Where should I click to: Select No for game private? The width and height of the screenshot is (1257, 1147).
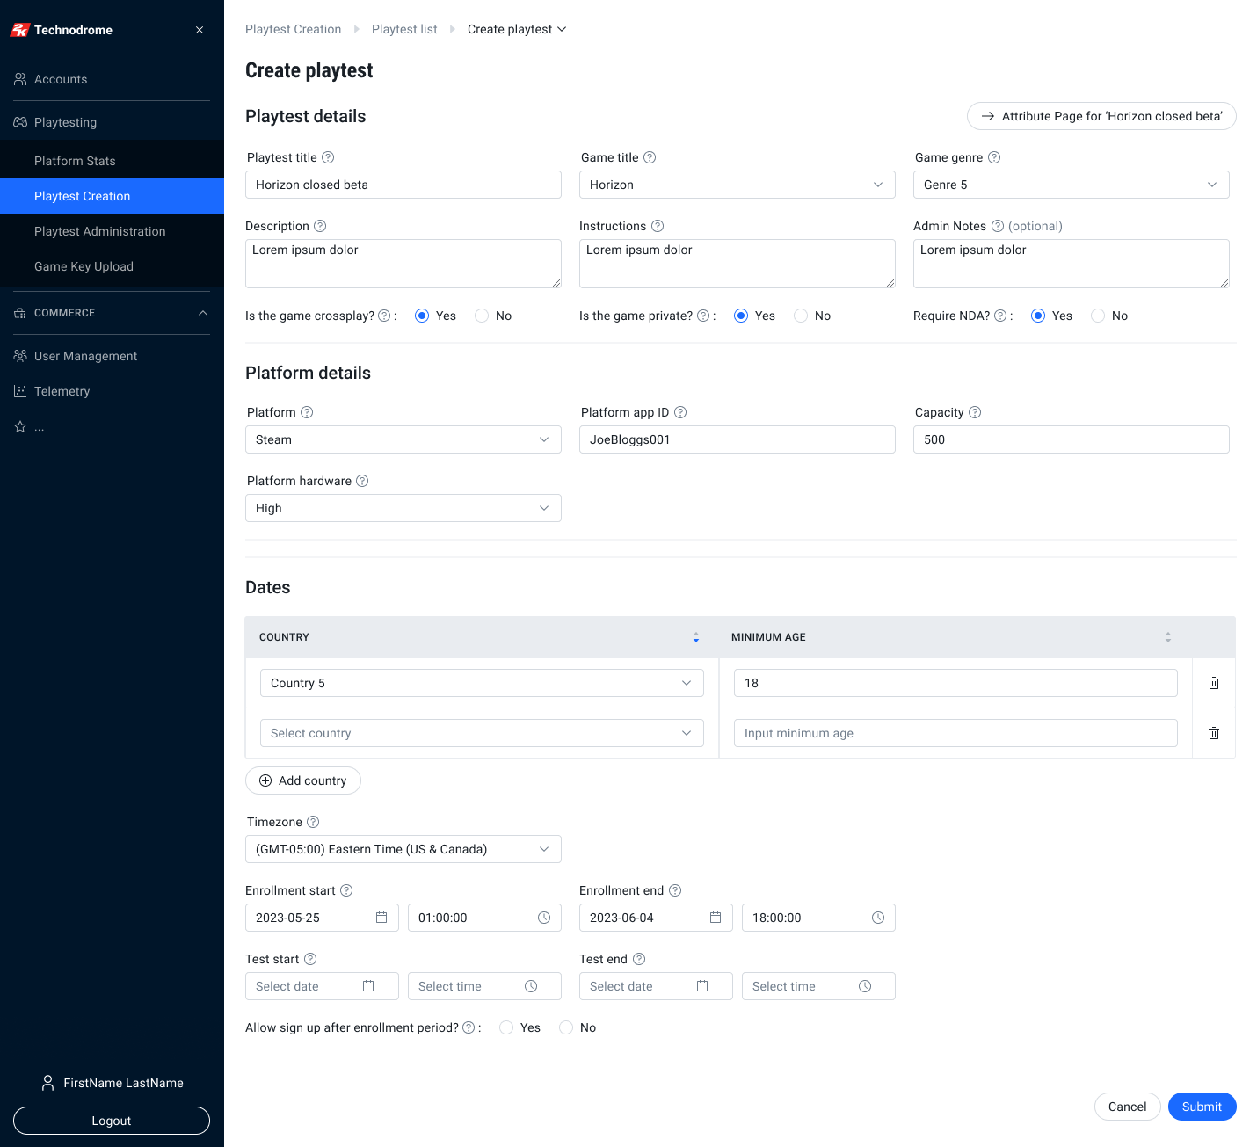point(801,316)
